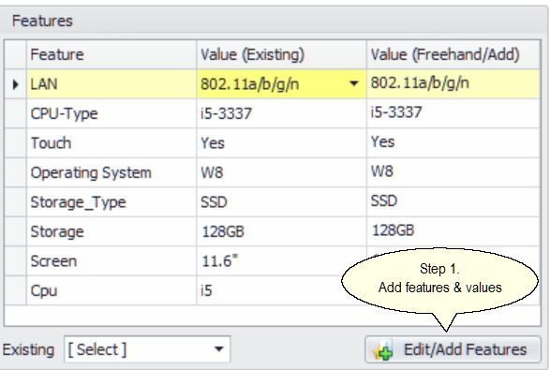The width and height of the screenshot is (550, 370).
Task: Open the Existing [ Select ] dropdown
Action: 147,349
